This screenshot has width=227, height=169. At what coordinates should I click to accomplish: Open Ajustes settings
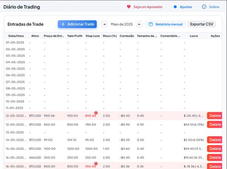tap(183, 7)
